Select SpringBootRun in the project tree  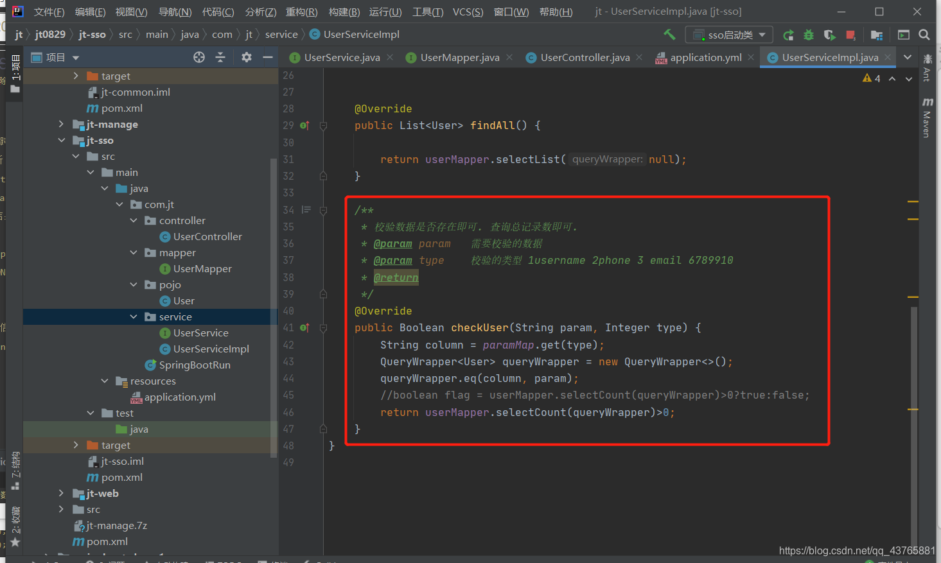(x=195, y=365)
